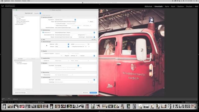The image size is (199, 112).
Task: Open the Bearbeiten menu
Action: click(x=18, y=1)
